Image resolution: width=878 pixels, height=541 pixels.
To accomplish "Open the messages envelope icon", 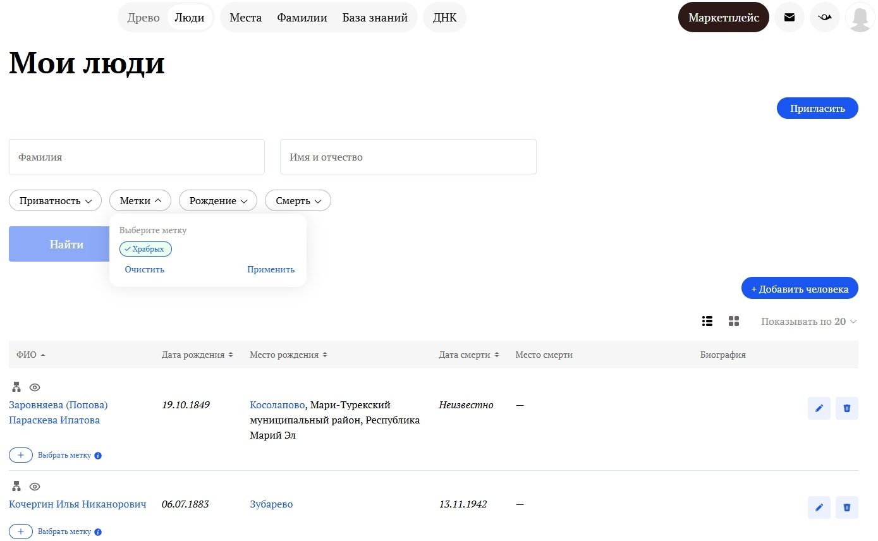I will click(x=789, y=18).
